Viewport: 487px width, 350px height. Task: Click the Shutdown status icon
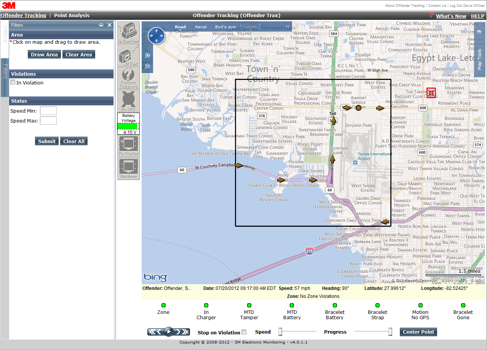[x=129, y=169]
